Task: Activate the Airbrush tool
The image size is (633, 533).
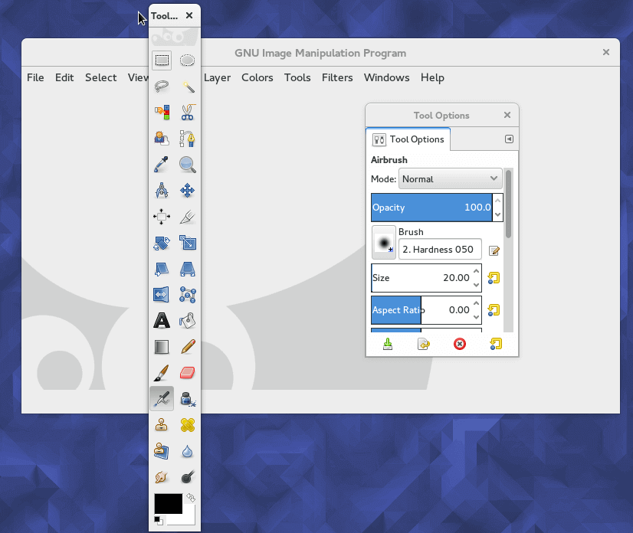Action: click(x=162, y=399)
